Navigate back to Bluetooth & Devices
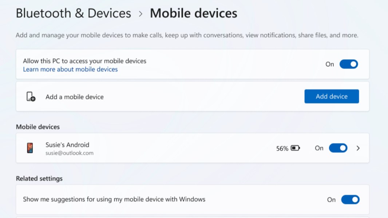 (x=73, y=13)
